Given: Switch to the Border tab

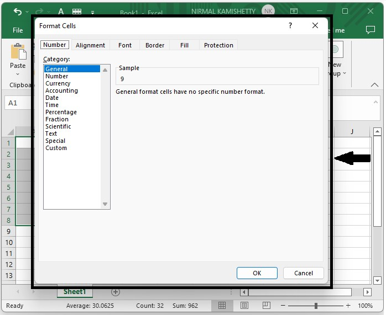Looking at the screenshot, I should pyautogui.click(x=155, y=45).
